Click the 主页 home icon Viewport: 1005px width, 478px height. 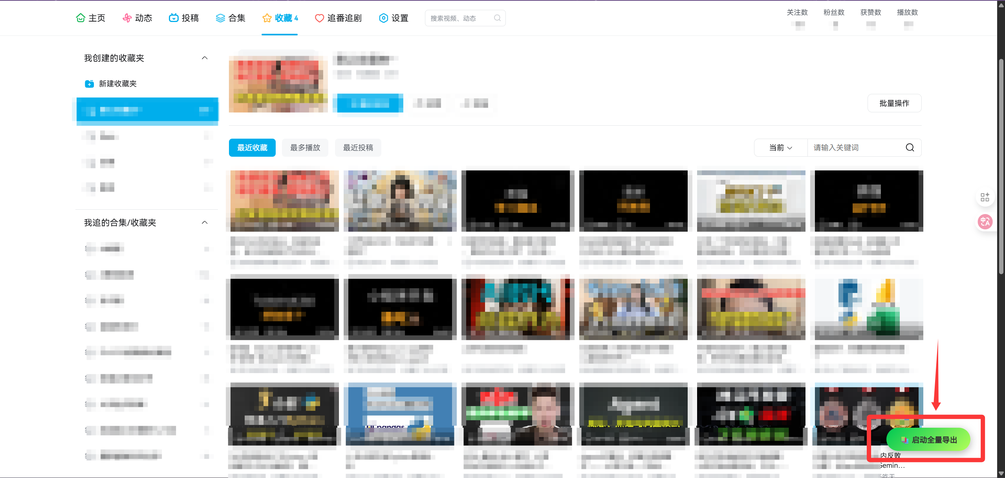pyautogui.click(x=81, y=18)
